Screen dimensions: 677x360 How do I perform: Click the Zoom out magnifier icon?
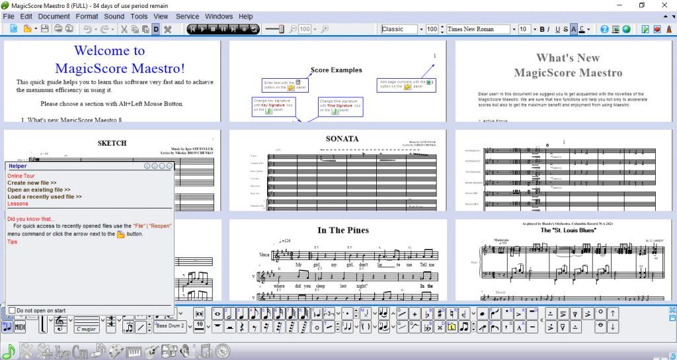click(x=293, y=29)
